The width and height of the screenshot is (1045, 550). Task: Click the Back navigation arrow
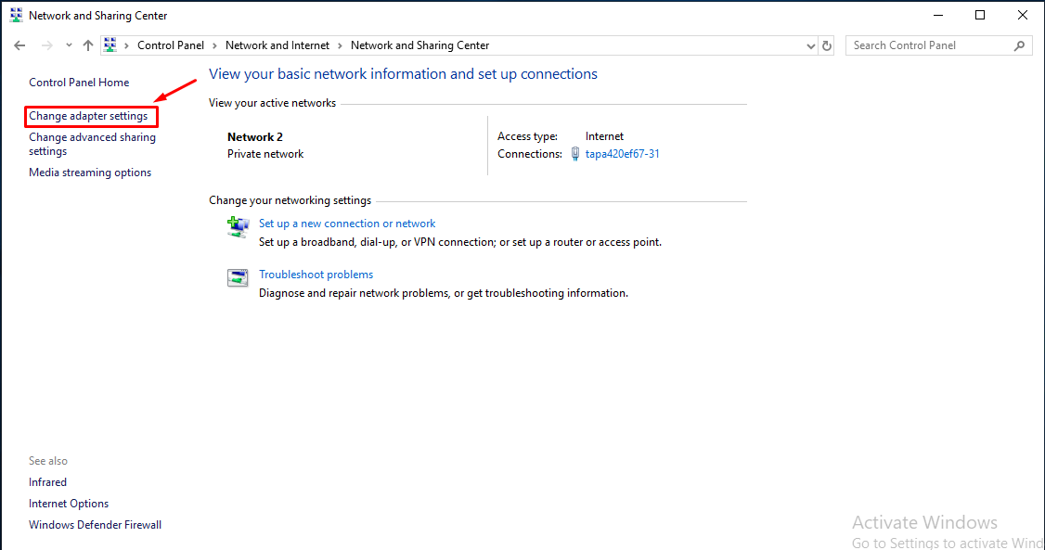coord(19,45)
